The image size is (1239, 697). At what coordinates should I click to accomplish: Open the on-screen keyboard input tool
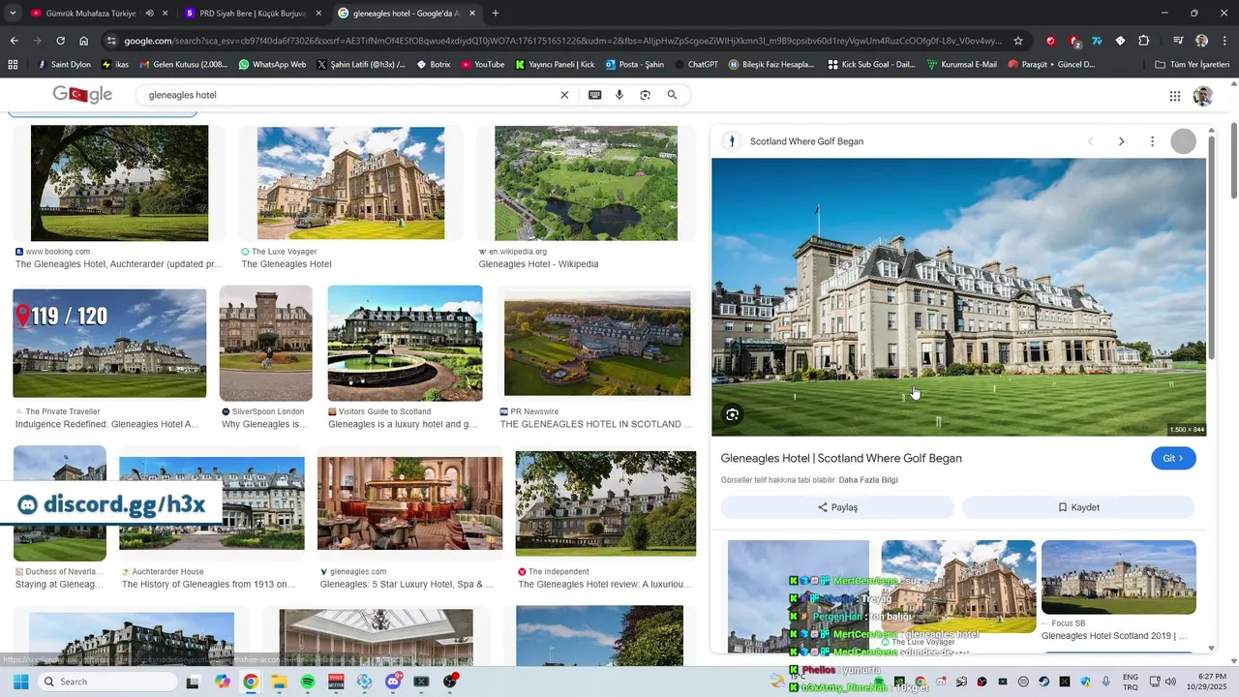[594, 95]
